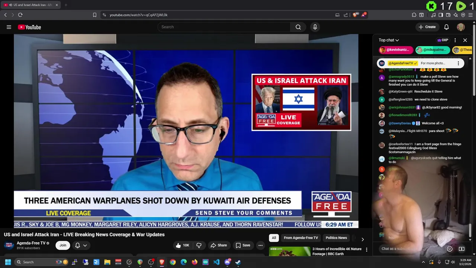Join the Agenda-Free TV channel
This screenshot has height=268, width=476.
(63, 245)
